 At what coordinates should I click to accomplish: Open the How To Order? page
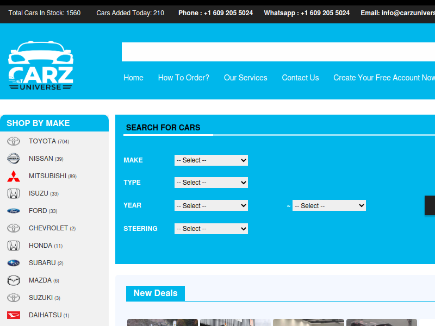click(183, 78)
